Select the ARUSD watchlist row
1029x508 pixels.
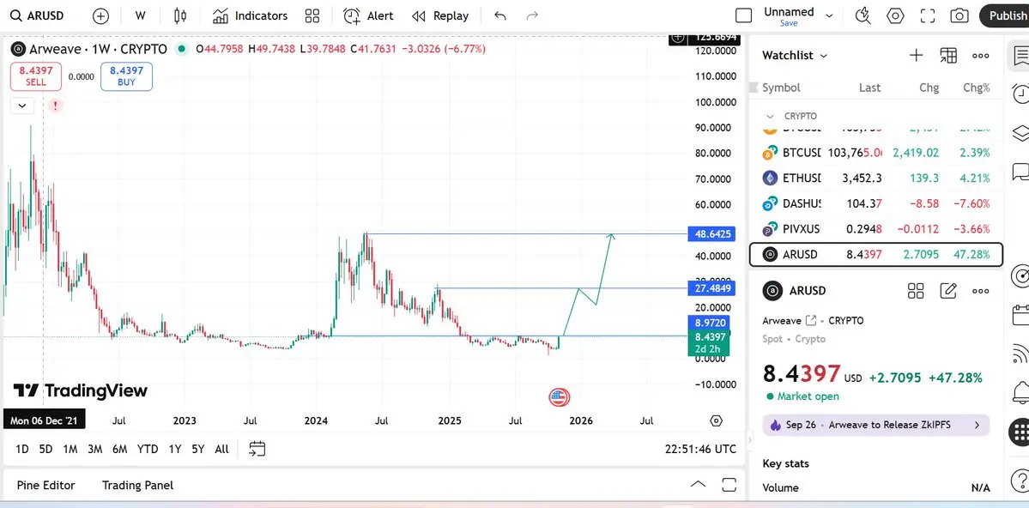pos(876,255)
